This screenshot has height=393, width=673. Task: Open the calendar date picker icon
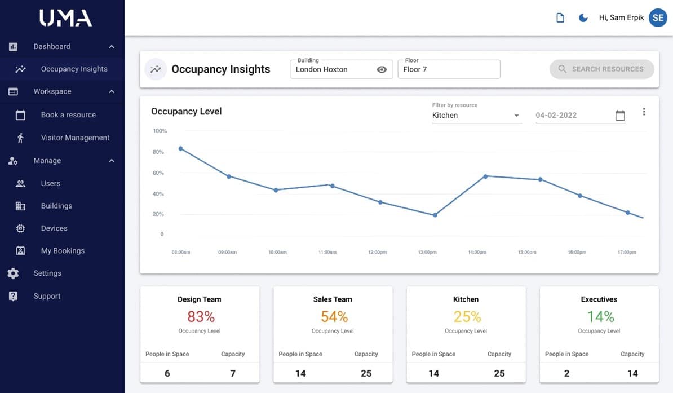(x=620, y=115)
